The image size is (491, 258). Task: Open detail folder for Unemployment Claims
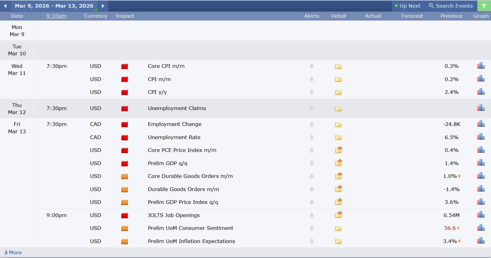(338, 109)
